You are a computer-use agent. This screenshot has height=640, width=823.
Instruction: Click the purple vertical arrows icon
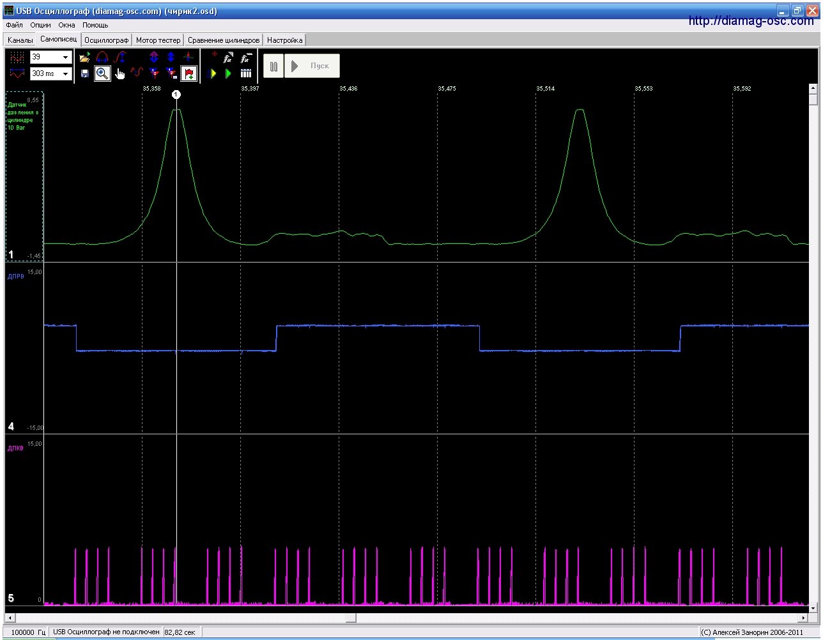154,57
